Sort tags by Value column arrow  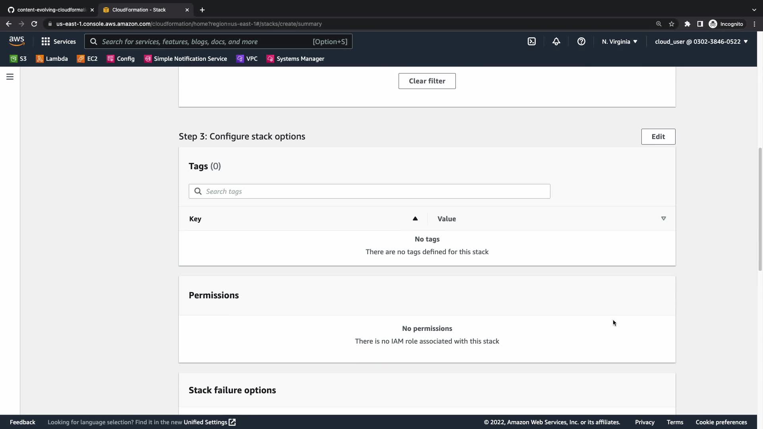(x=663, y=218)
